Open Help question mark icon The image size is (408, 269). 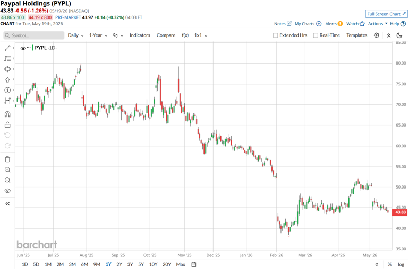tap(403, 24)
